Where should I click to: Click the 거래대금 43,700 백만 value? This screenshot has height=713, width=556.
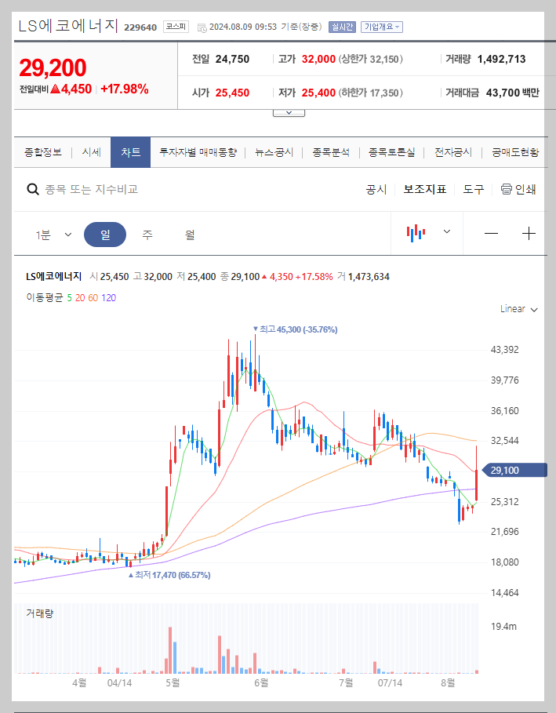[x=512, y=93]
